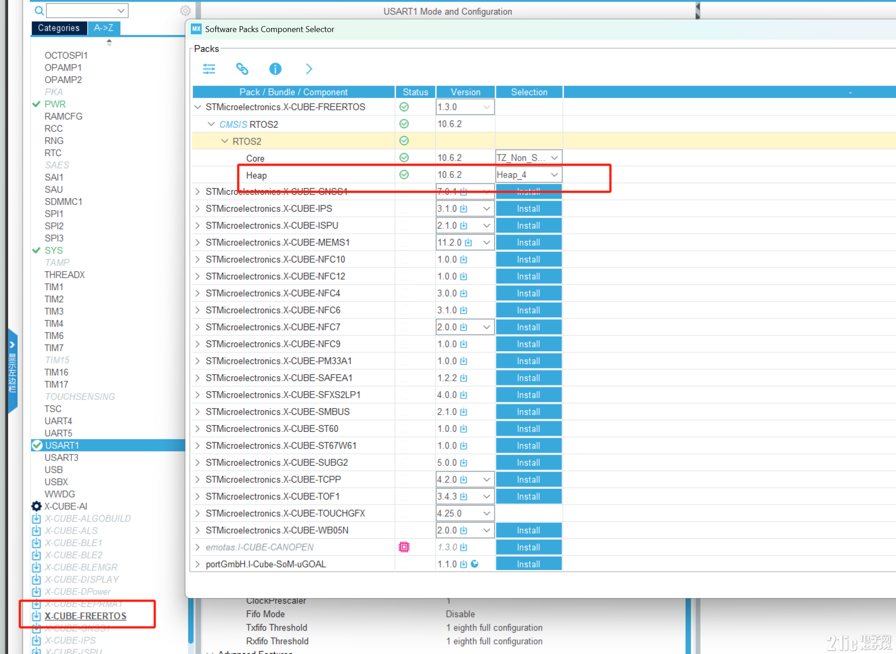This screenshot has height=654, width=896.
Task: Click download icon next to X-CUBE-ST60 version
Action: tap(464, 429)
